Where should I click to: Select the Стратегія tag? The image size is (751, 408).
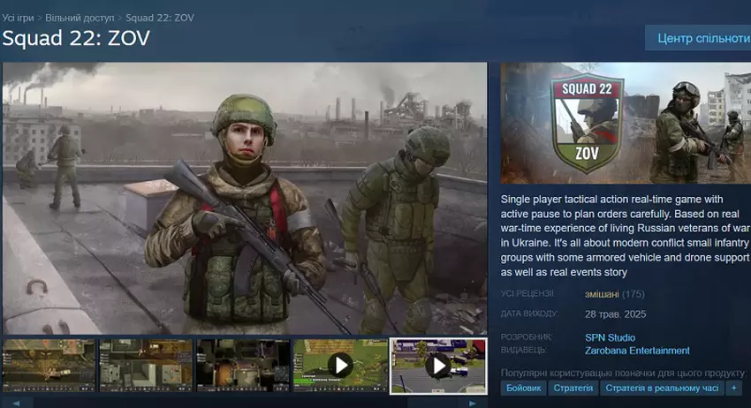(x=573, y=388)
